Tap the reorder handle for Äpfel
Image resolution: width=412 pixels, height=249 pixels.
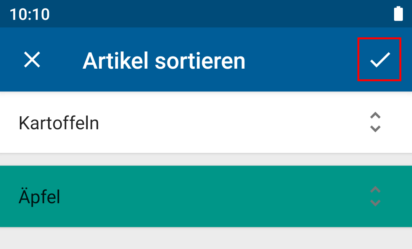(375, 196)
